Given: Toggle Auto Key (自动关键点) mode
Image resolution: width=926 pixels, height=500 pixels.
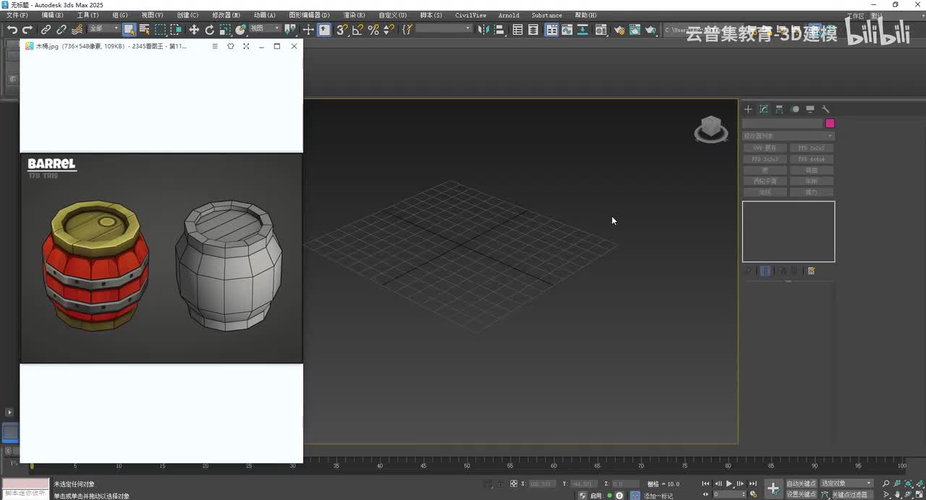Looking at the screenshot, I should (801, 483).
